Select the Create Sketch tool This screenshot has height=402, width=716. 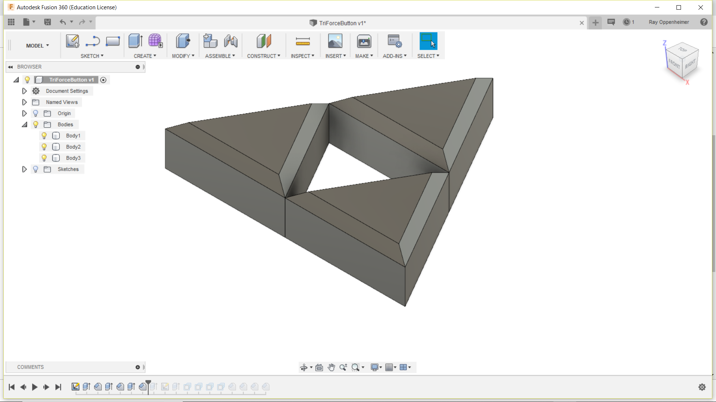(72, 41)
